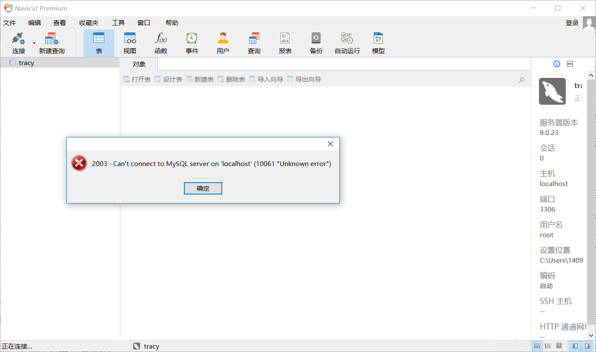Switch to the Objects (对象) tab
This screenshot has height=352, width=596.
[139, 64]
